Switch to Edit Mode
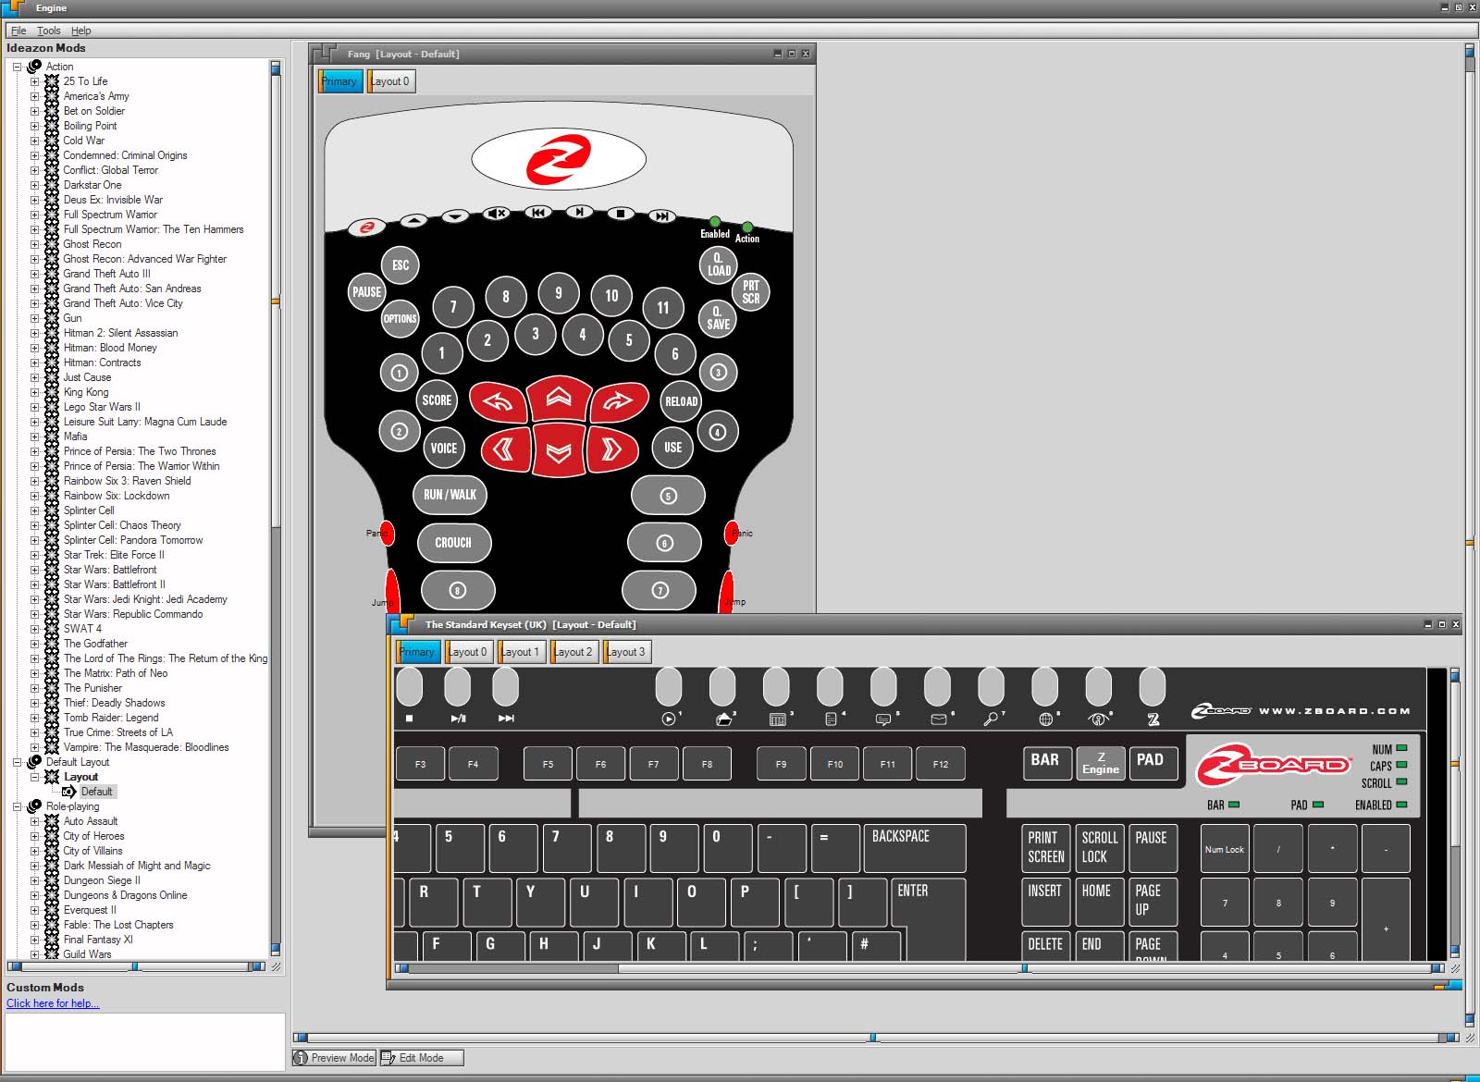 click(x=422, y=1058)
